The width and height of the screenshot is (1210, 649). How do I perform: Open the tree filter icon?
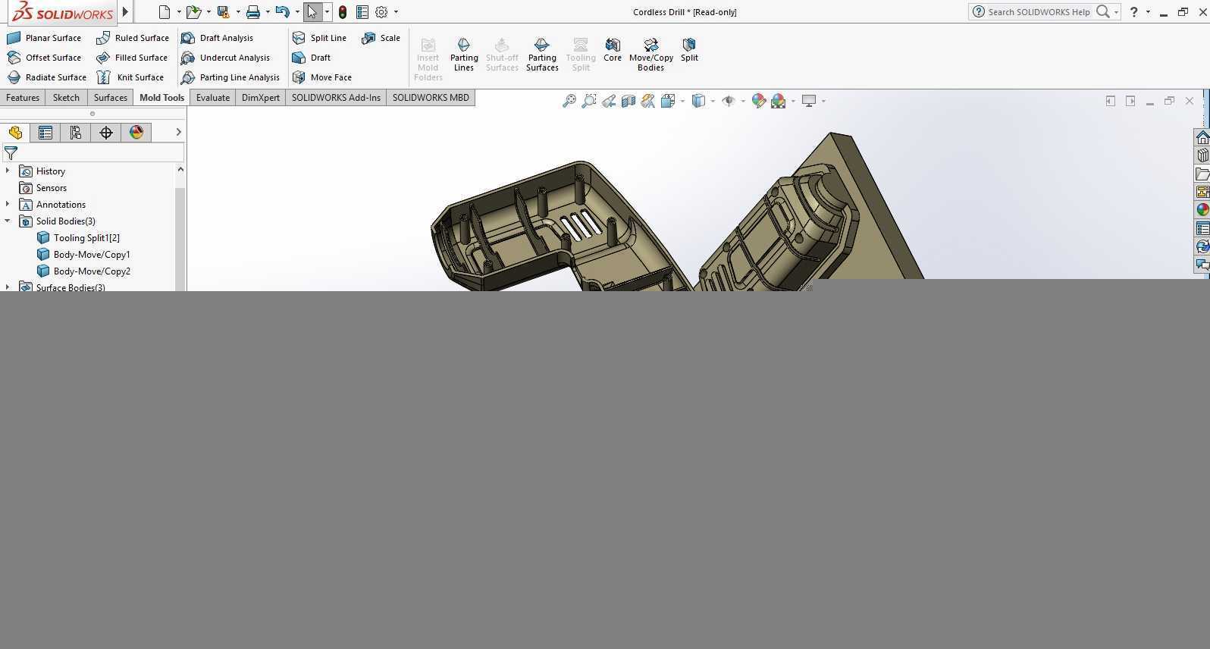(11, 153)
